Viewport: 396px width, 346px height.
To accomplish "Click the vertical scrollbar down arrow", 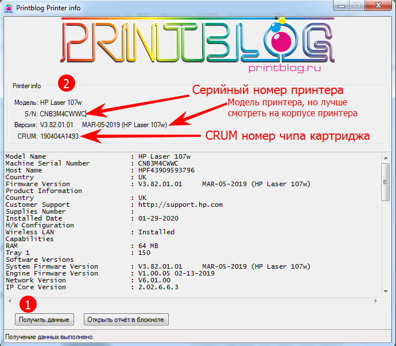I will click(x=386, y=292).
